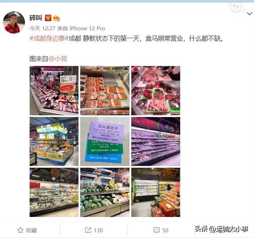Open the post options chevron menu
The image size is (254, 238).
pos(249,14)
